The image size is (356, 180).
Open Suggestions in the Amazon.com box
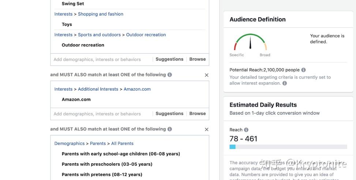pos(169,114)
